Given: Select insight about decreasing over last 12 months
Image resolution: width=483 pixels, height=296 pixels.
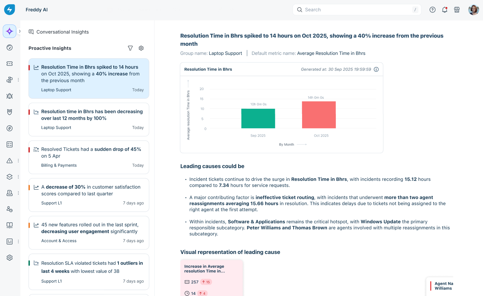Looking at the screenshot, I should (89, 119).
